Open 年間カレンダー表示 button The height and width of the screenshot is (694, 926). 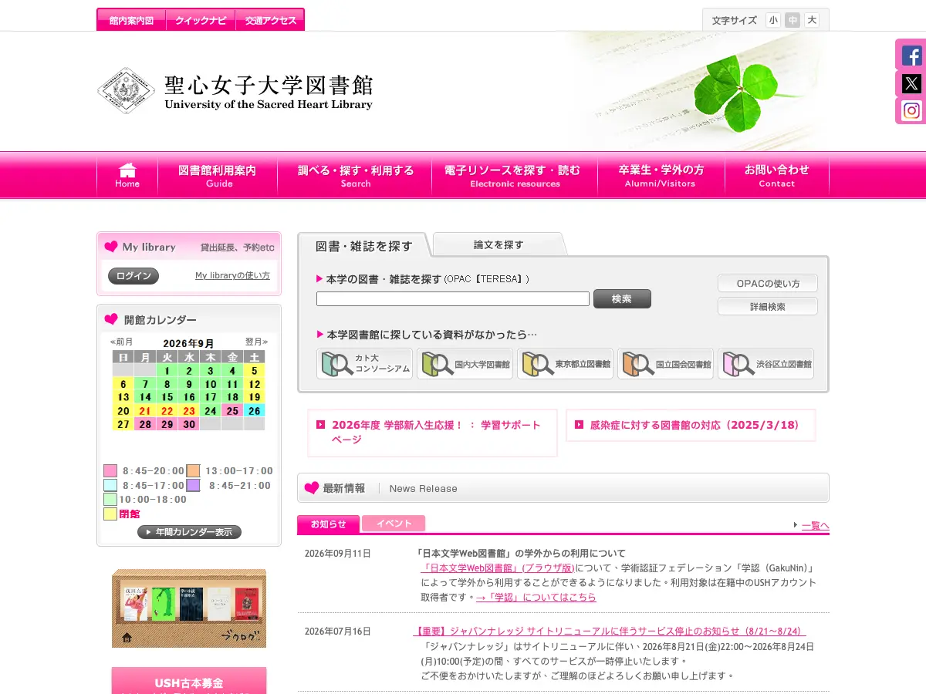tap(189, 532)
